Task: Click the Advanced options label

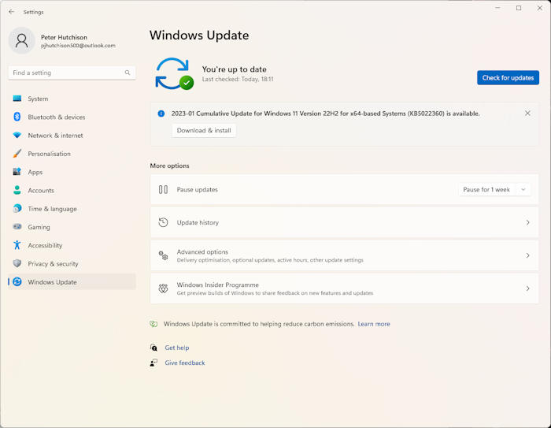Action: pyautogui.click(x=202, y=251)
